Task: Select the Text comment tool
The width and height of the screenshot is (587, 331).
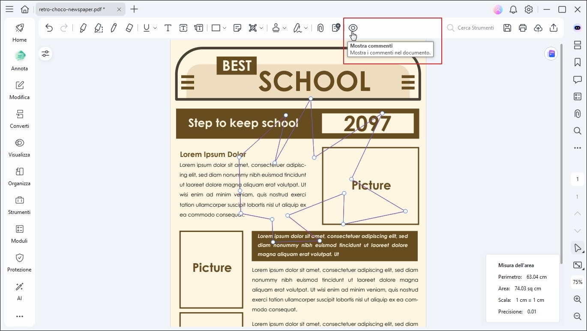Action: click(x=168, y=28)
